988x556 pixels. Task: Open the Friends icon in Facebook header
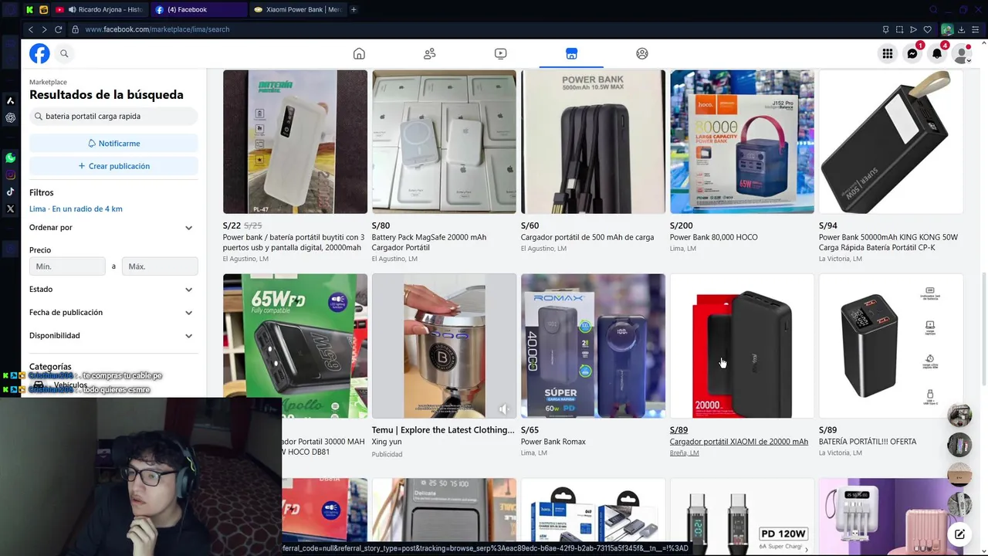[430, 53]
